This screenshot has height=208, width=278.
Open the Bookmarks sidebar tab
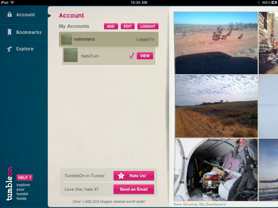click(24, 32)
